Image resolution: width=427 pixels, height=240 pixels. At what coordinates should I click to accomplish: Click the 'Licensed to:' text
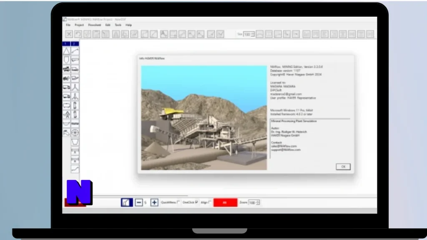click(x=278, y=82)
